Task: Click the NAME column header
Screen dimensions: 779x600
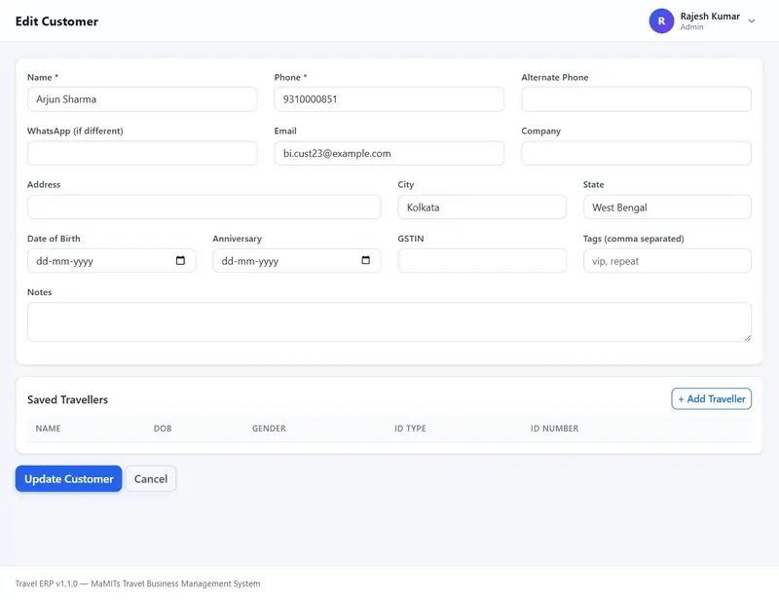Action: click(48, 429)
